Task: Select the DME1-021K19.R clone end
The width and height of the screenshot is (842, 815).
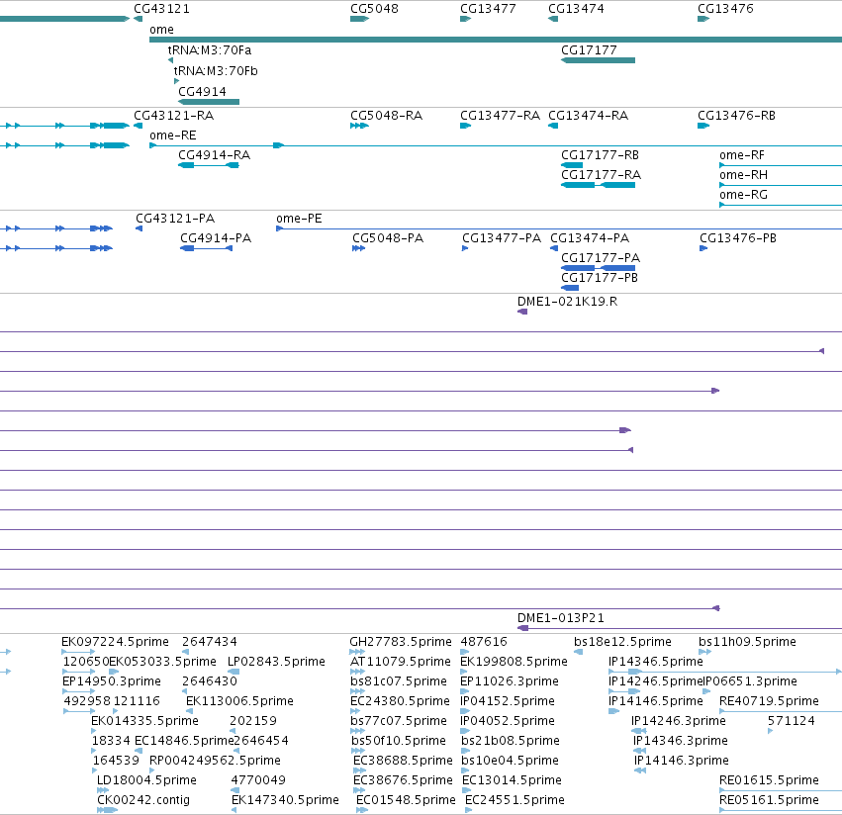Action: click(x=522, y=312)
